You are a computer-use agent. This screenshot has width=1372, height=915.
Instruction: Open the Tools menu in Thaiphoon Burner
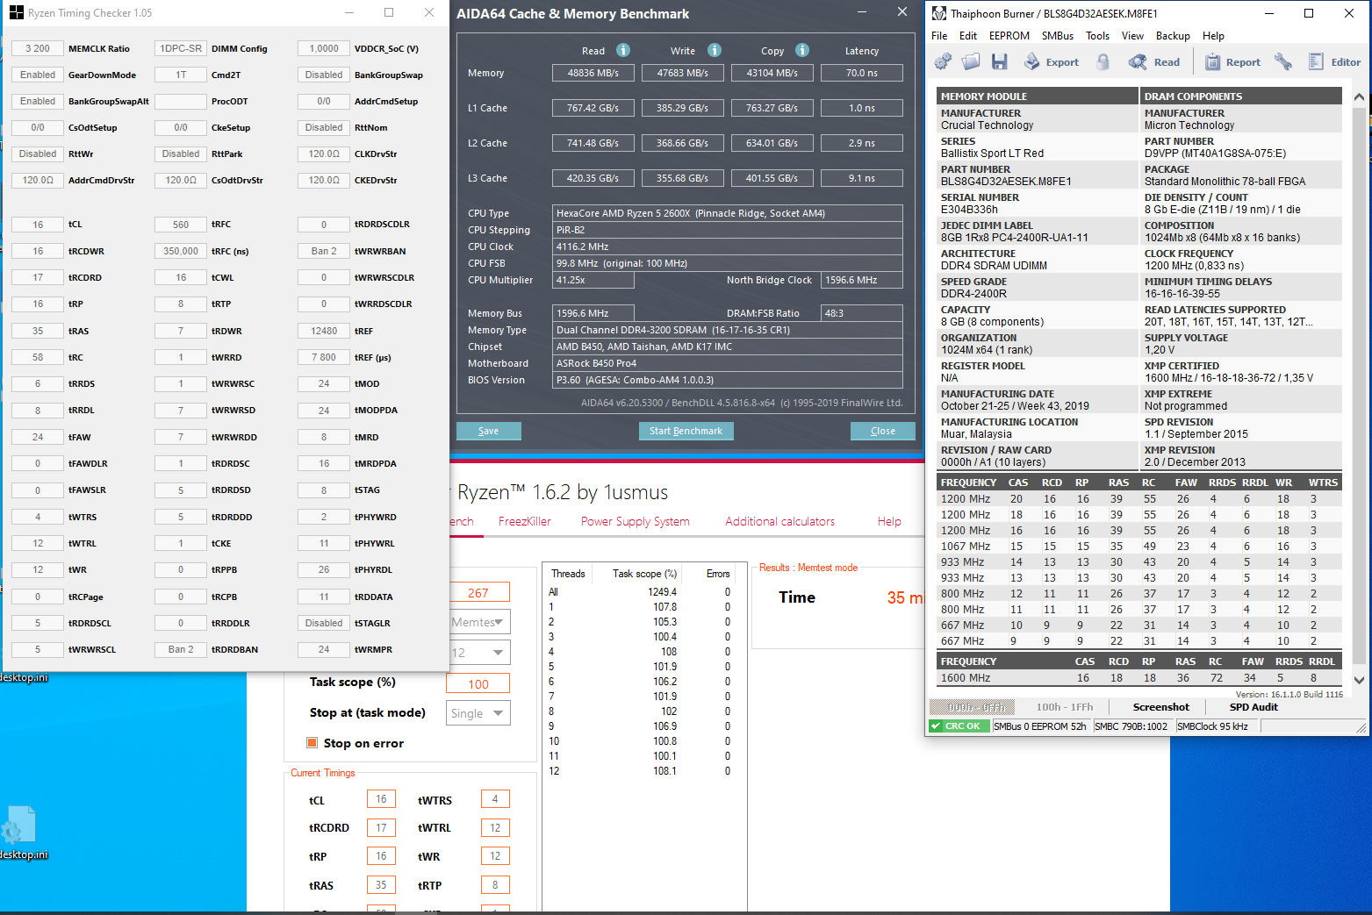(1097, 36)
